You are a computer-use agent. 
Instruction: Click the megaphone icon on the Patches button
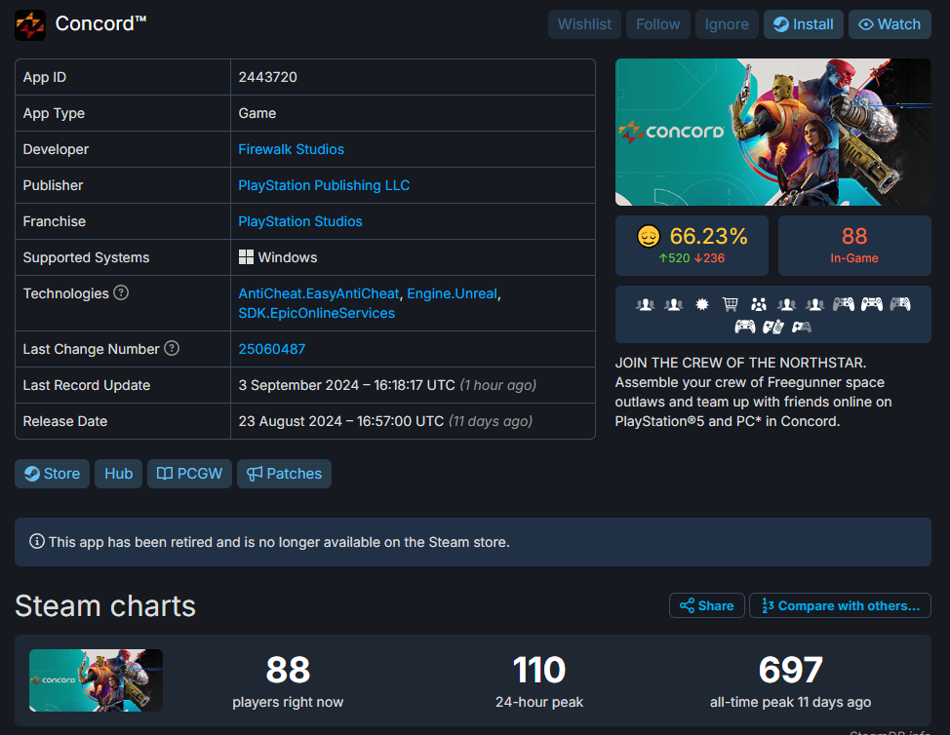[x=255, y=474]
